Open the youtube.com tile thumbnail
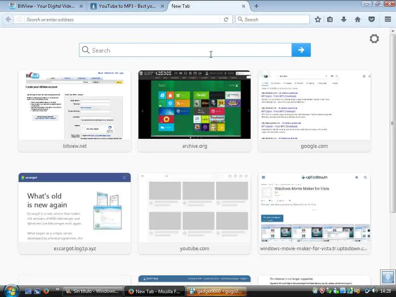The image size is (396, 297). coord(195,207)
